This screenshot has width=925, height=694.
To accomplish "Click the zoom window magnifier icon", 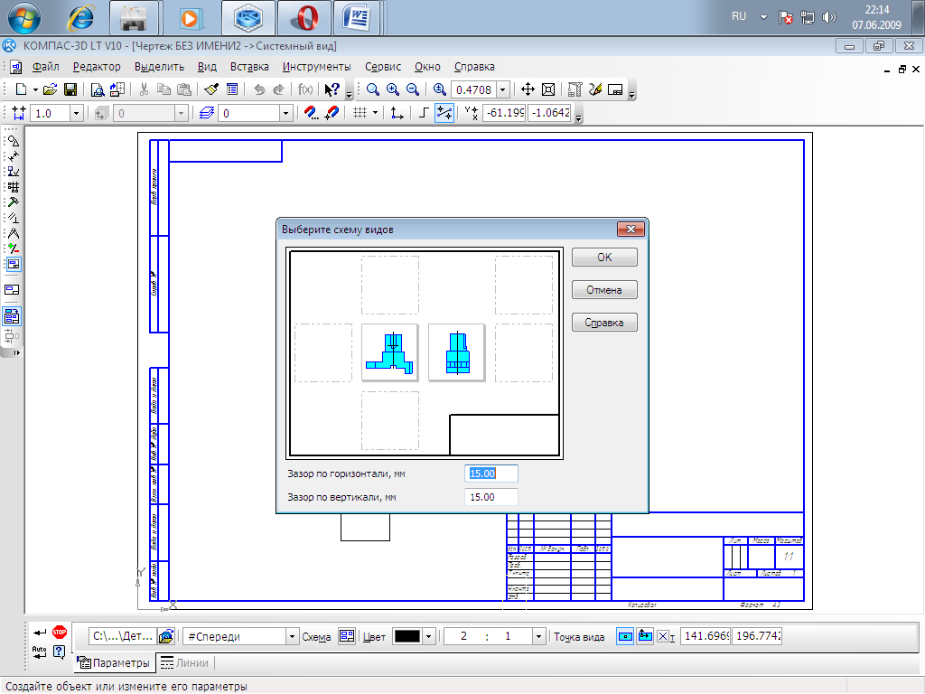I will 372,89.
